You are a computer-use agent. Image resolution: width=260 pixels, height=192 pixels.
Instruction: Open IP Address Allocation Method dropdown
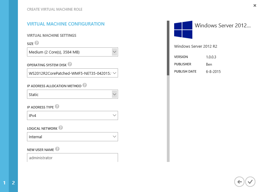pyautogui.click(x=72, y=94)
